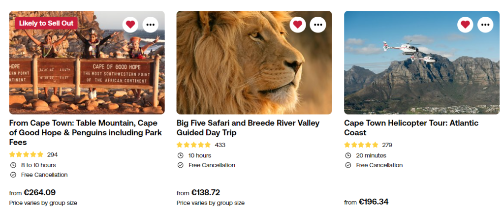Toggle the wishlist heart on the Big Five Safari card
The height and width of the screenshot is (212, 503).
(x=298, y=24)
